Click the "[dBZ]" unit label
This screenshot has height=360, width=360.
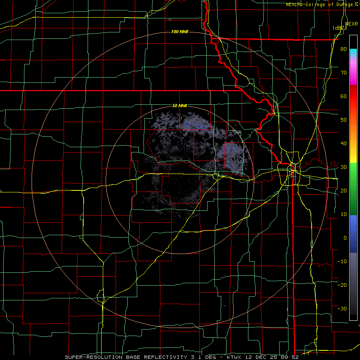[x=340, y=28]
